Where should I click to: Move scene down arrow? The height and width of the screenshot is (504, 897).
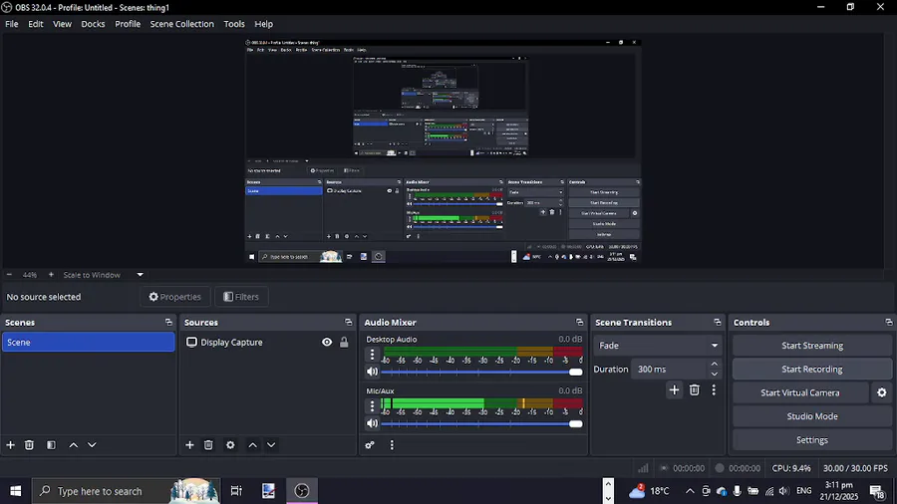(92, 444)
